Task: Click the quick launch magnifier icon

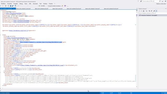Action: pos(160,1)
